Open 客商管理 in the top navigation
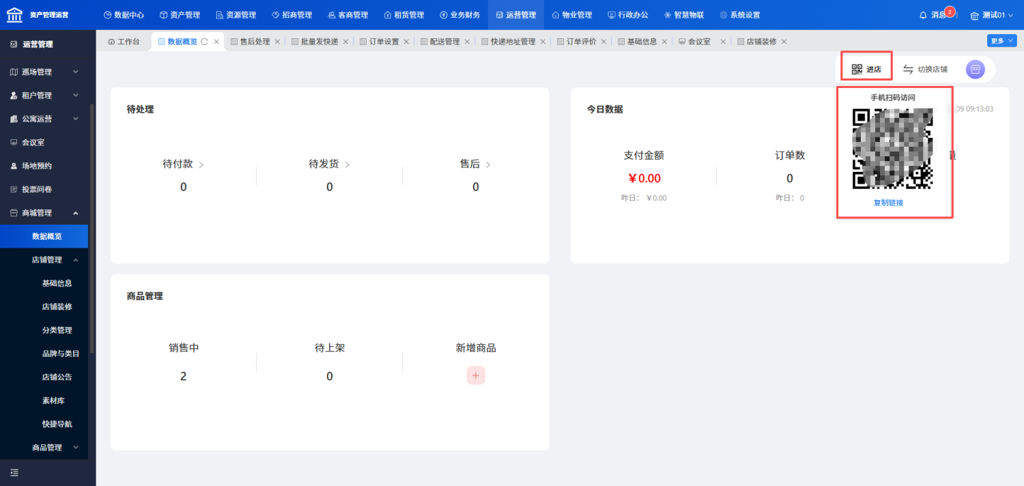The width and height of the screenshot is (1024, 486). 347,15
